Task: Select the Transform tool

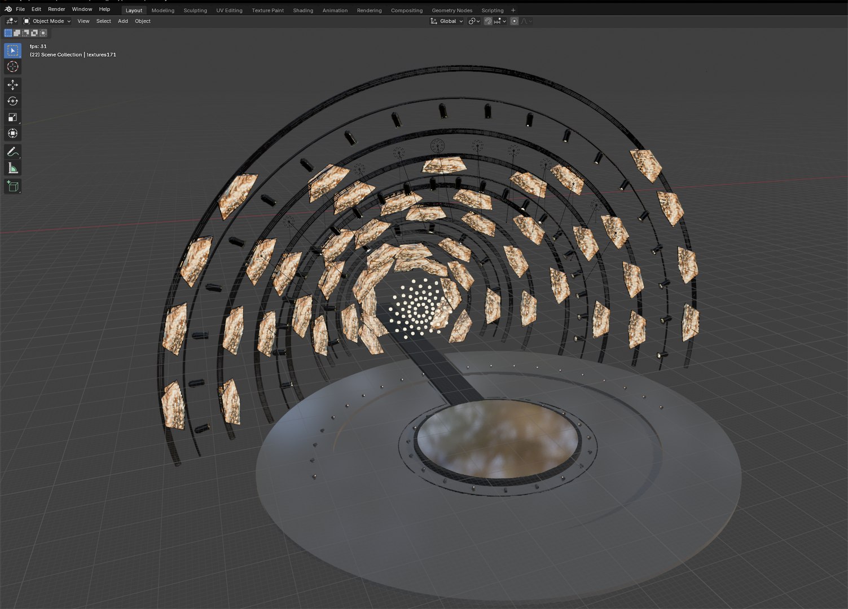Action: tap(12, 134)
